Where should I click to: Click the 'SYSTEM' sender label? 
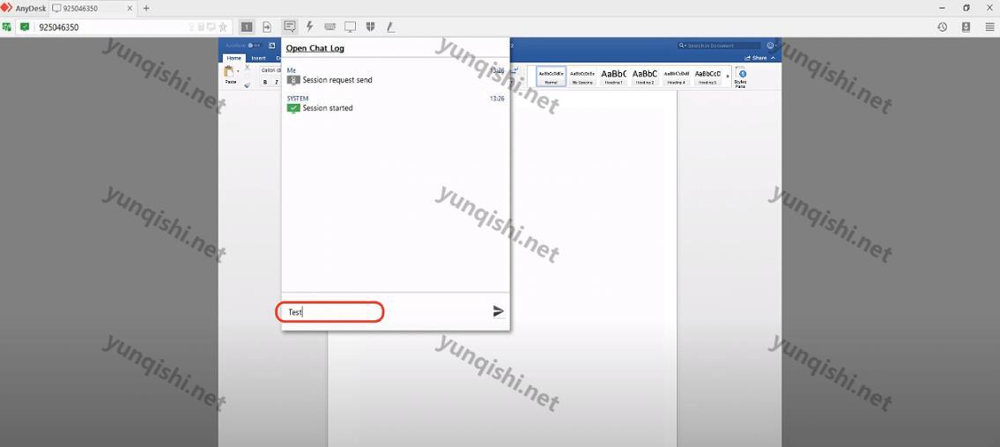tap(298, 99)
